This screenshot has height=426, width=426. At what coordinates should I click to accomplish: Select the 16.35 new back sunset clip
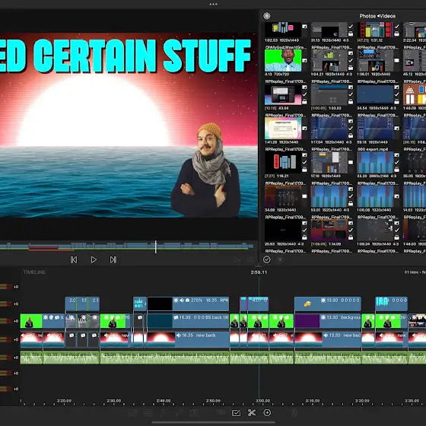coord(188,339)
